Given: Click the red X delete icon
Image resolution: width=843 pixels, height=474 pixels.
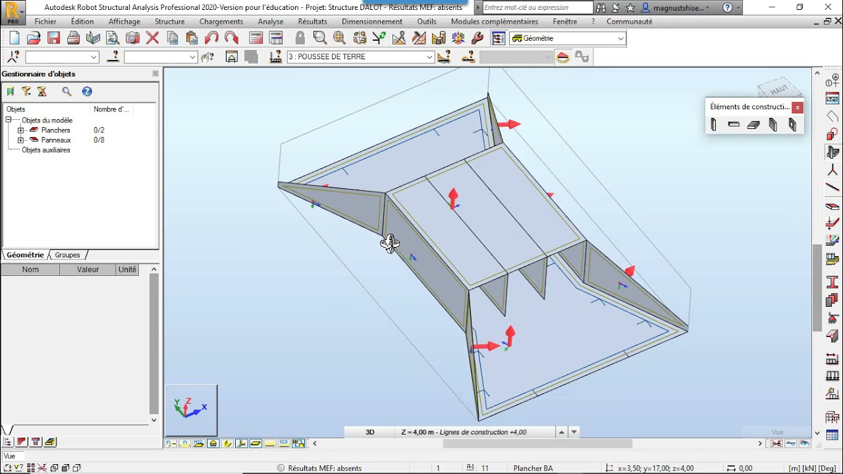Looking at the screenshot, I should pos(153,38).
